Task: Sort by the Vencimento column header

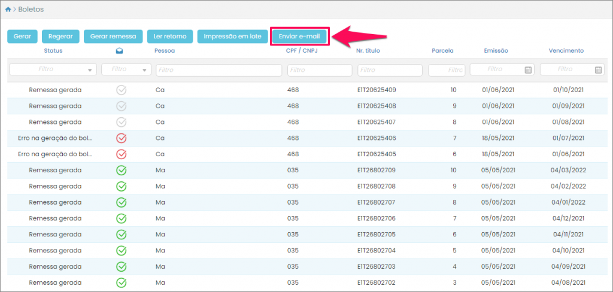Action: pyautogui.click(x=566, y=51)
